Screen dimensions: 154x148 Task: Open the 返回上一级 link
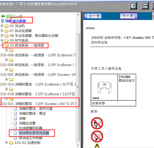14,16
